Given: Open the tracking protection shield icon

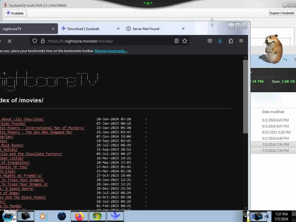Looking at the screenshot, I should point(35,41).
